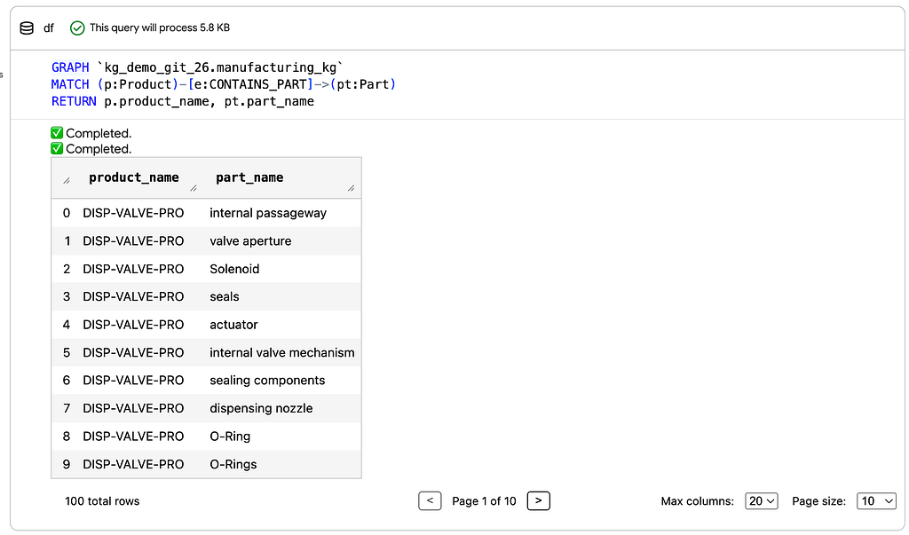
Task: Open the Max columns dropdown
Action: 761,500
